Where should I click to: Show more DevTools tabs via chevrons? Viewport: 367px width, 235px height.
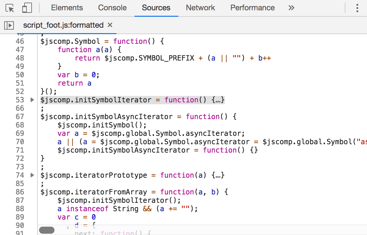coord(292,8)
